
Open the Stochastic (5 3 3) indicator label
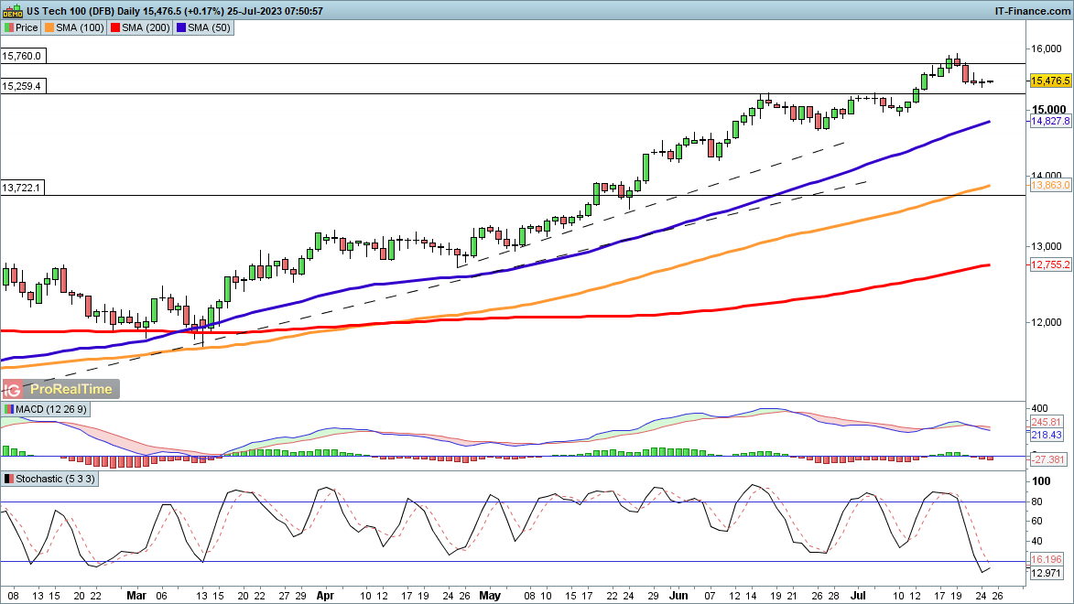pyautogui.click(x=50, y=479)
